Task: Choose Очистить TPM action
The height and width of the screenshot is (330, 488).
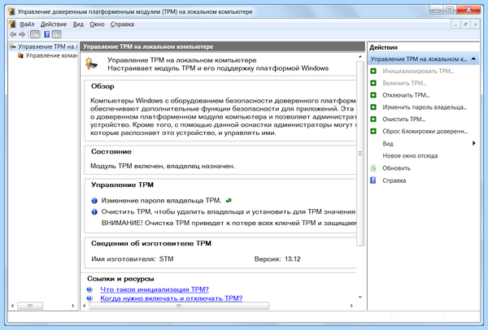Action: 403,119
